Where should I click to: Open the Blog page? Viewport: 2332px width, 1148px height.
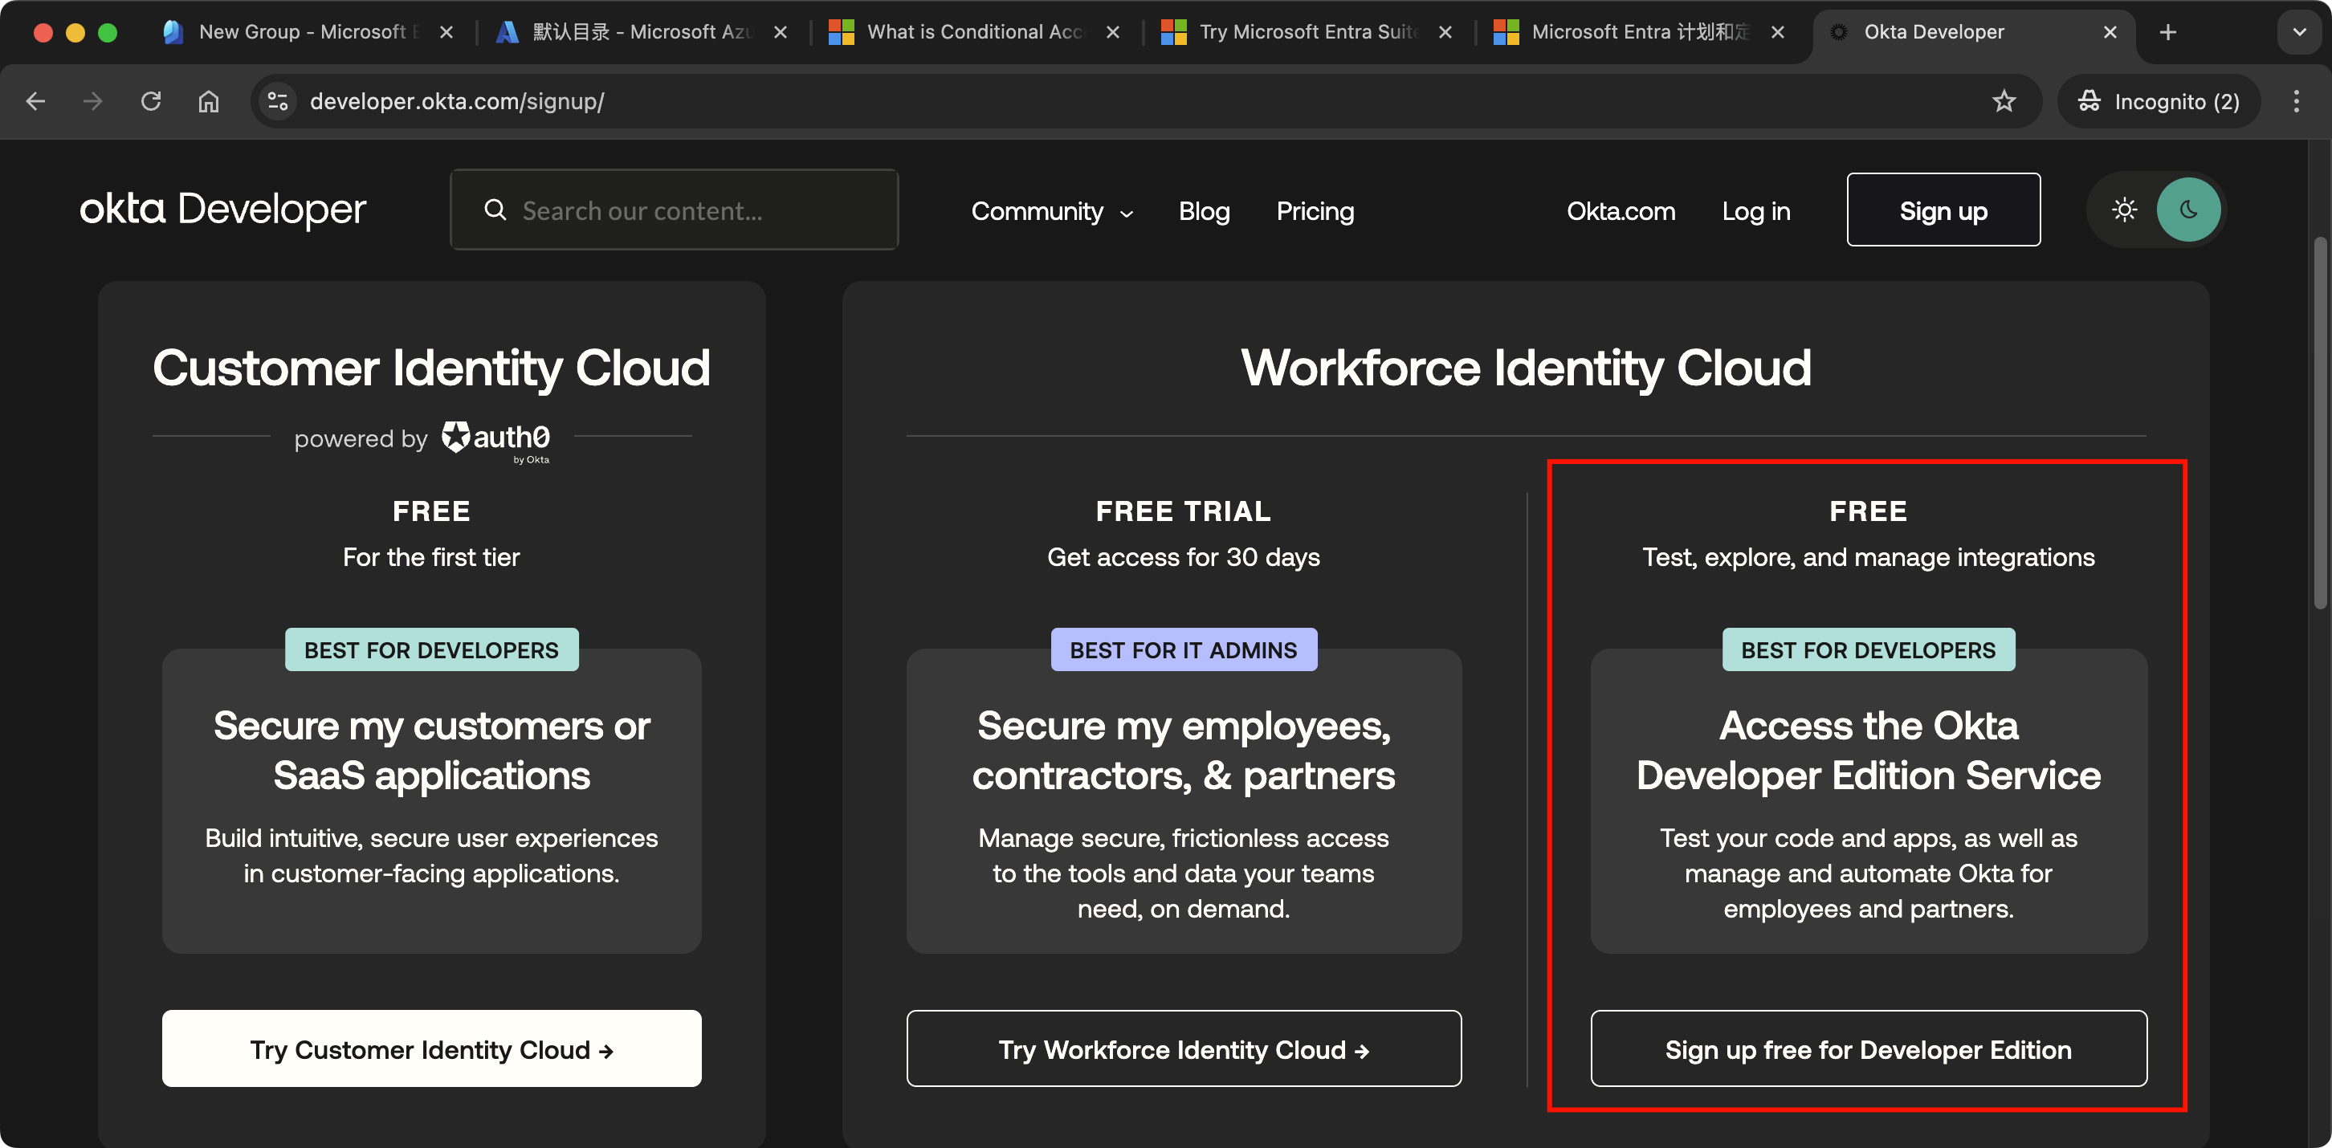tap(1204, 211)
